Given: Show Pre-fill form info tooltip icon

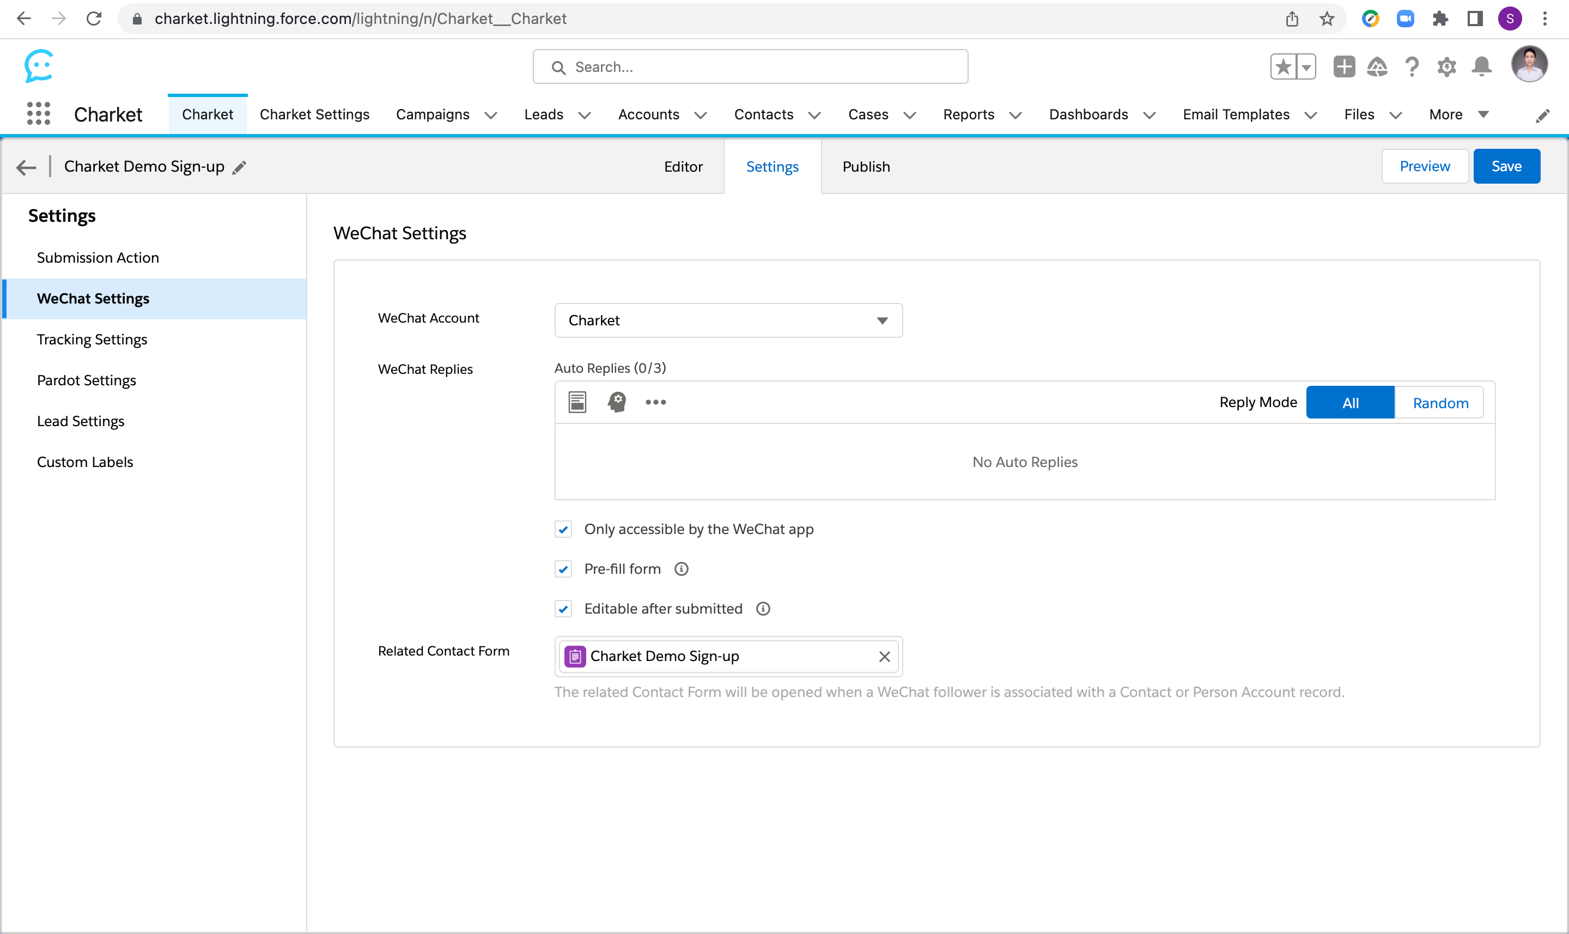Looking at the screenshot, I should click(682, 569).
